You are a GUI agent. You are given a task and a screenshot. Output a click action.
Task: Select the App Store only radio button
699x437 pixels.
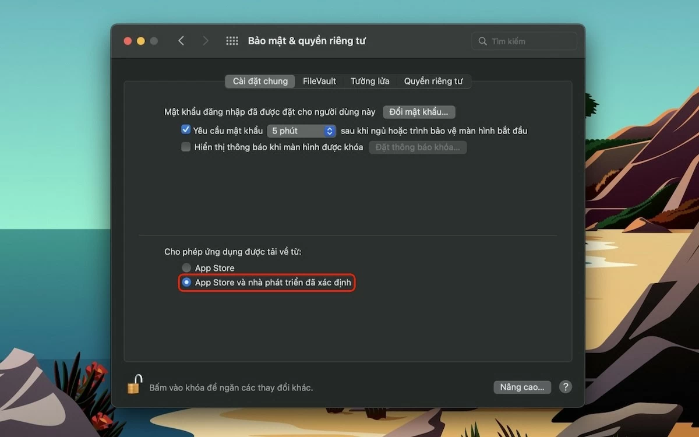pos(187,267)
